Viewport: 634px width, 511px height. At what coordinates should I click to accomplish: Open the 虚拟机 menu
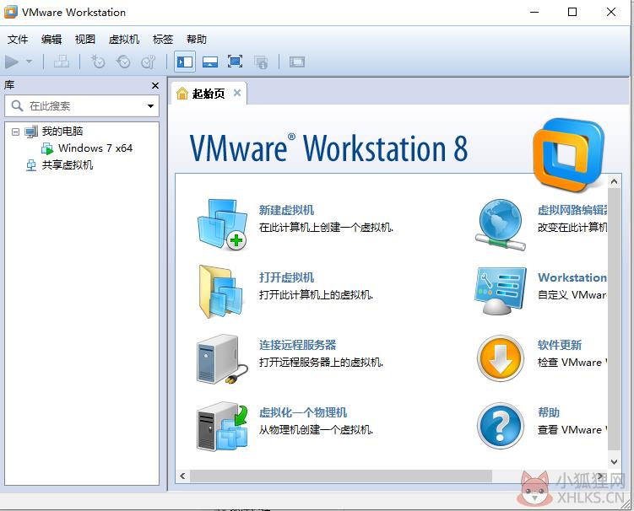[x=124, y=39]
